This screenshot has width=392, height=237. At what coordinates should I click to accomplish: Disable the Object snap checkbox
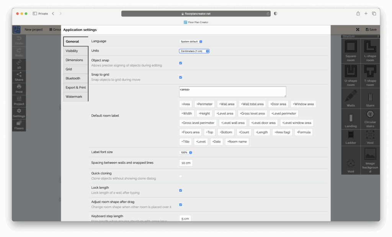coord(180,63)
